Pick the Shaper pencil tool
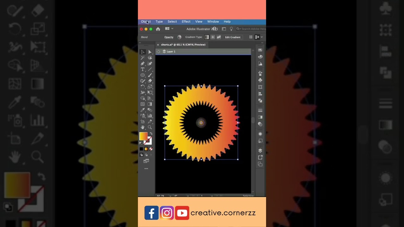 pyautogui.click(x=143, y=81)
